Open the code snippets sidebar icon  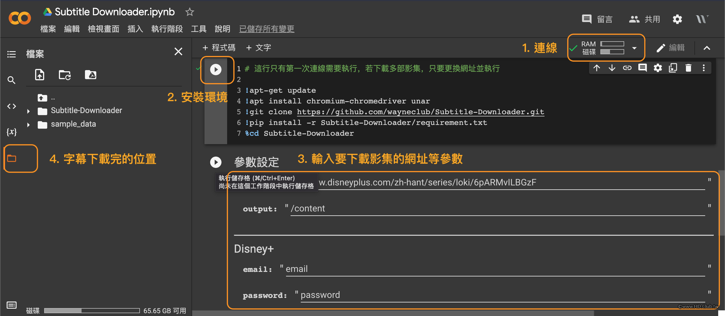(x=11, y=106)
